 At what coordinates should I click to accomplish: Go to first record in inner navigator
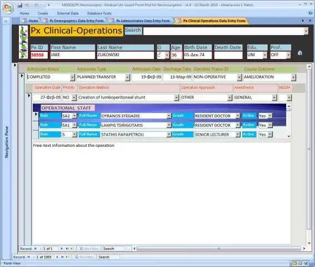[x=36, y=249]
